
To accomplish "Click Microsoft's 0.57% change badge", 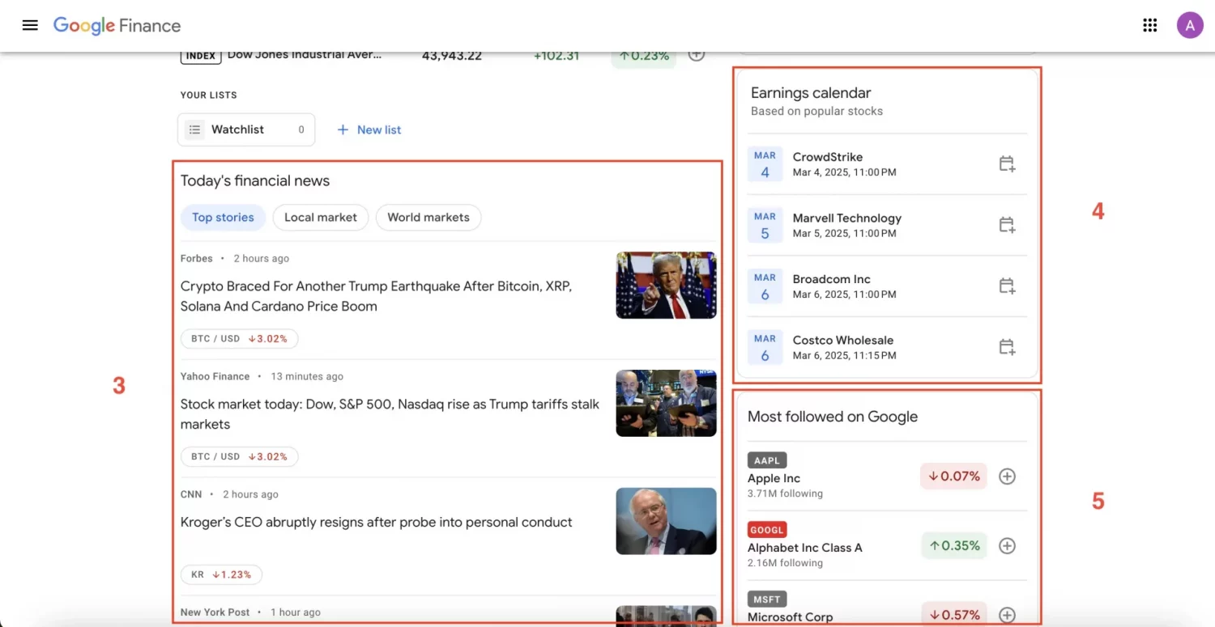I will tap(954, 615).
